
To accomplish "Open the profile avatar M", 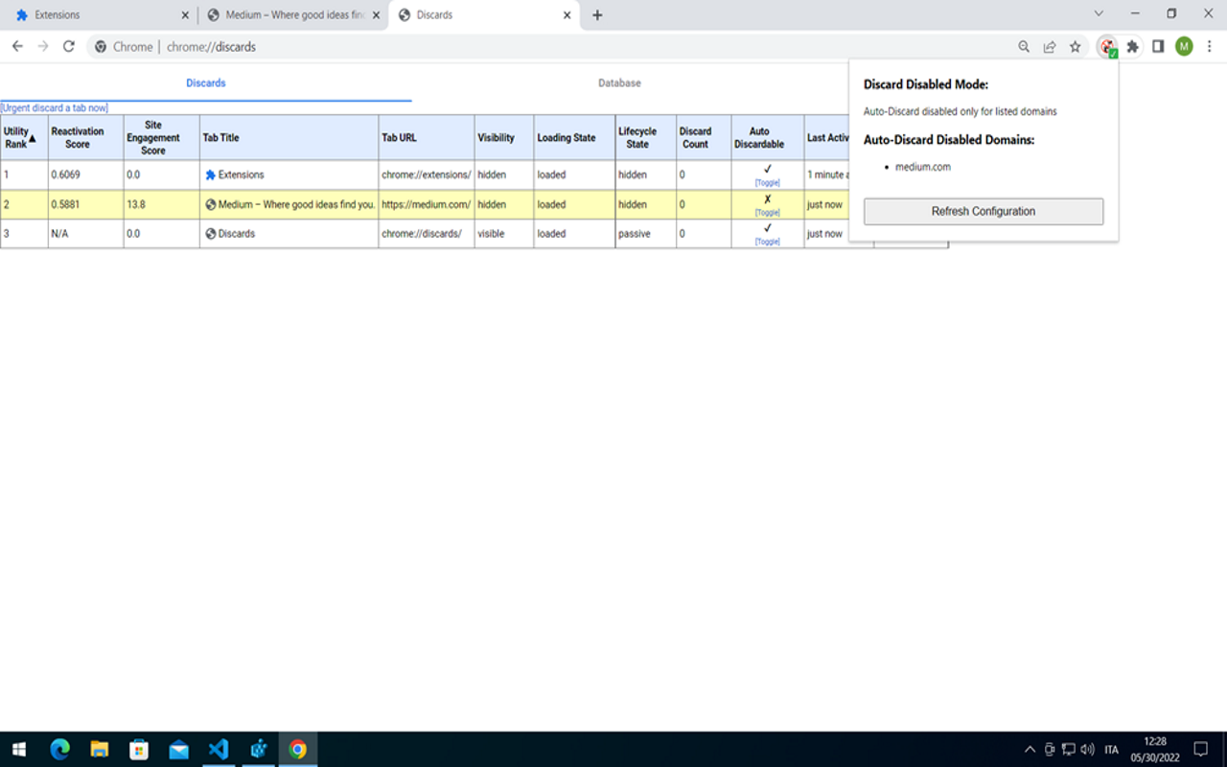I will (1184, 46).
